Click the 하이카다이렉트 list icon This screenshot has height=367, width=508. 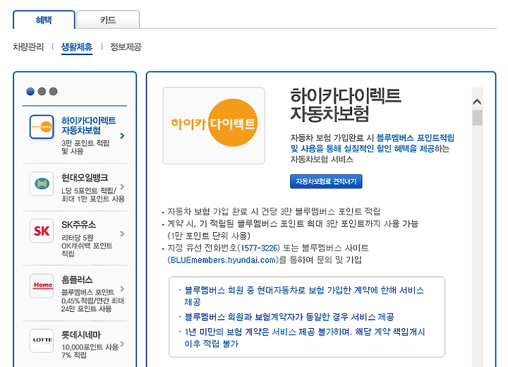point(42,127)
